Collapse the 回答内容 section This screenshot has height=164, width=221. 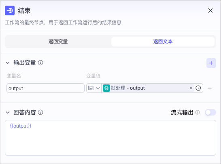coord(8,113)
